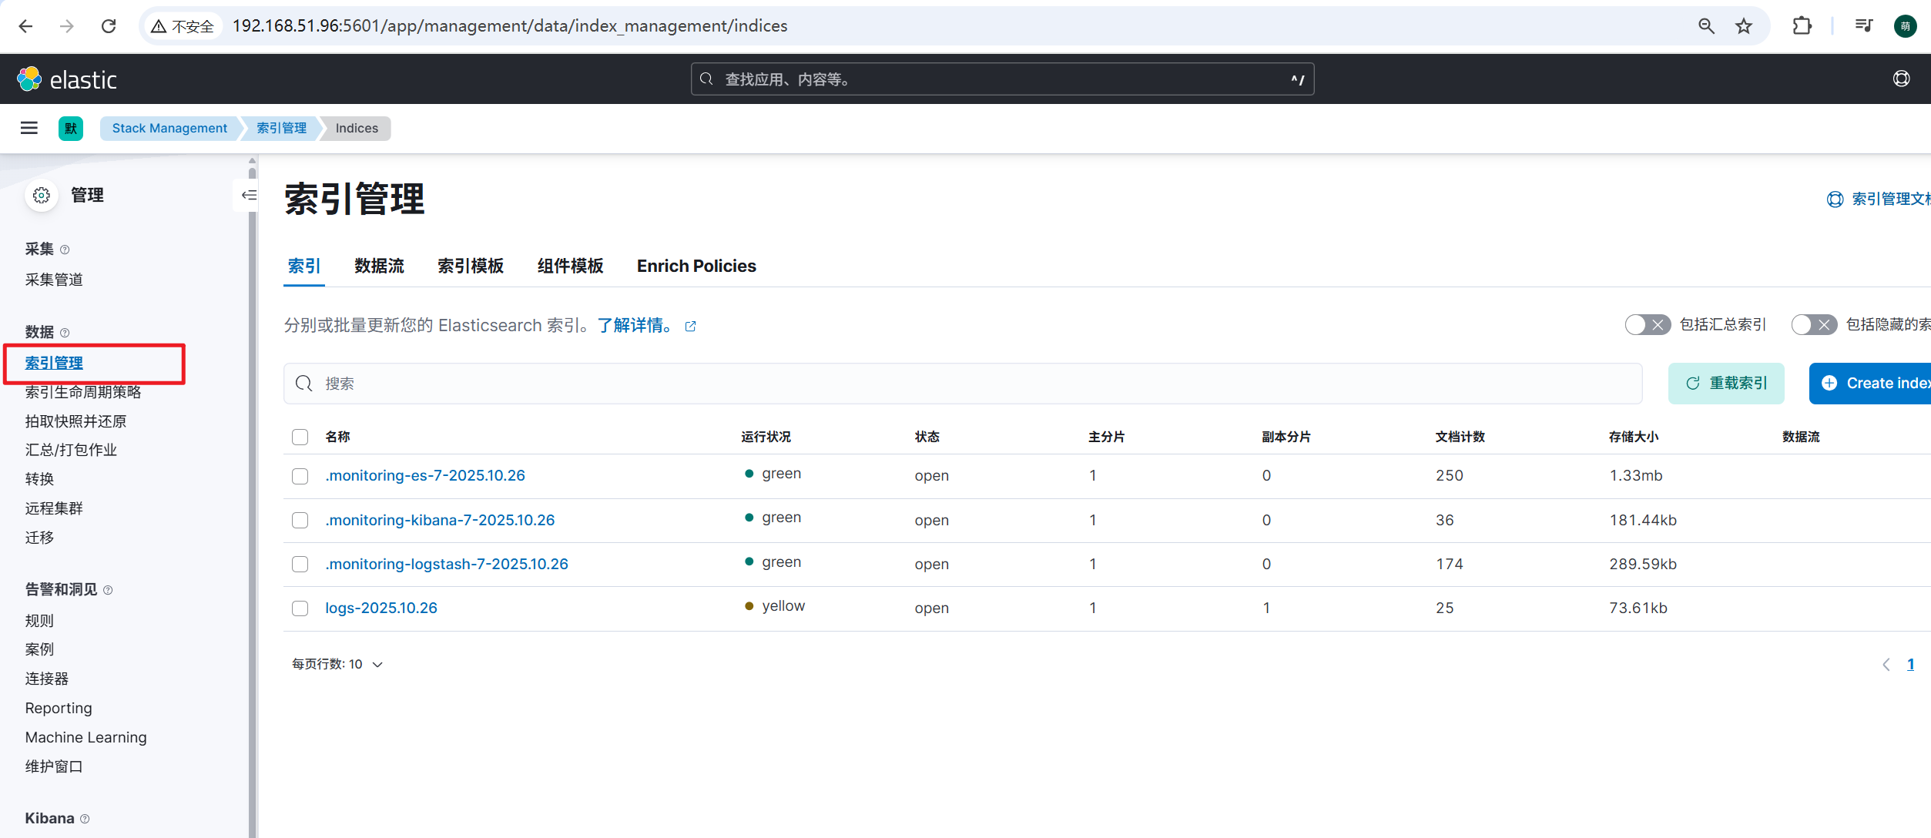Open the help menu lifebuoy icon
This screenshot has width=1931, height=838.
(1901, 79)
